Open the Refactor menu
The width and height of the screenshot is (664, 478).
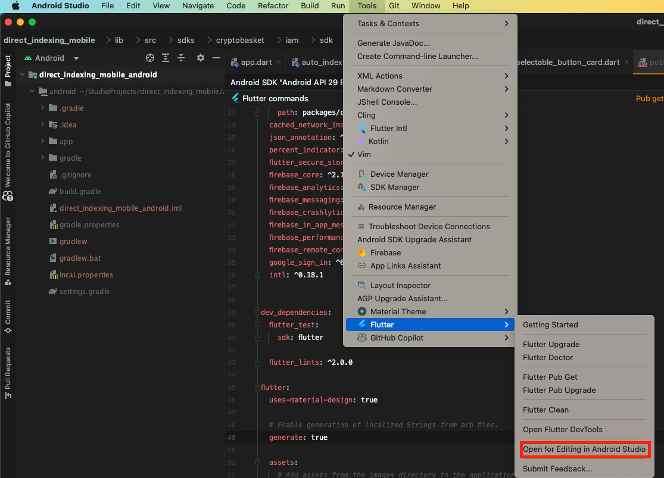[x=273, y=5]
